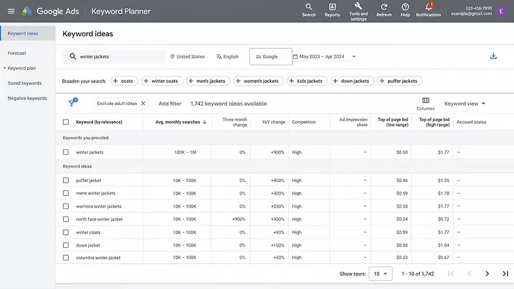The width and height of the screenshot is (514, 289).
Task: Check the 'womens winter jackets' row
Action: tap(66, 206)
